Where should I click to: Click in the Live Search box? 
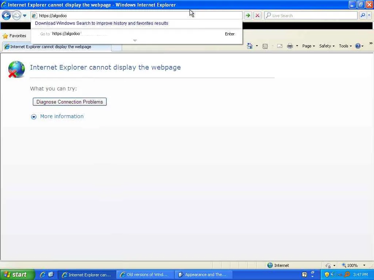click(311, 16)
